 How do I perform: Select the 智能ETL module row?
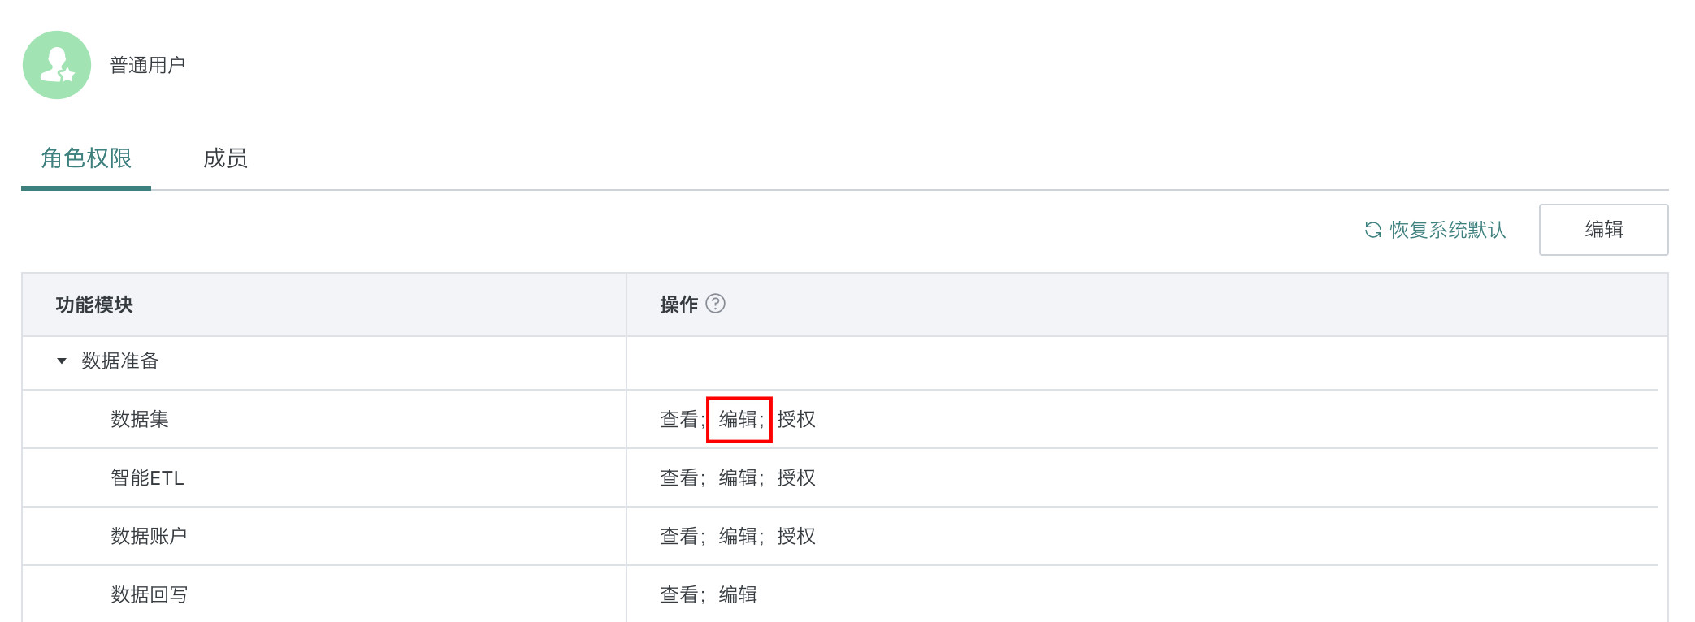pyautogui.click(x=147, y=477)
